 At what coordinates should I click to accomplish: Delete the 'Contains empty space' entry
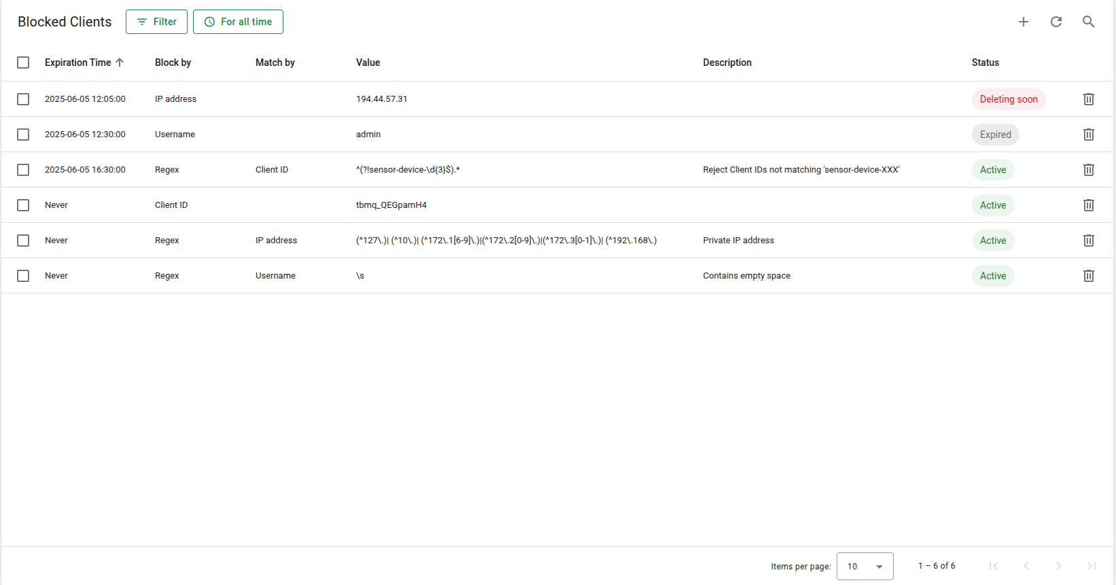(1088, 276)
